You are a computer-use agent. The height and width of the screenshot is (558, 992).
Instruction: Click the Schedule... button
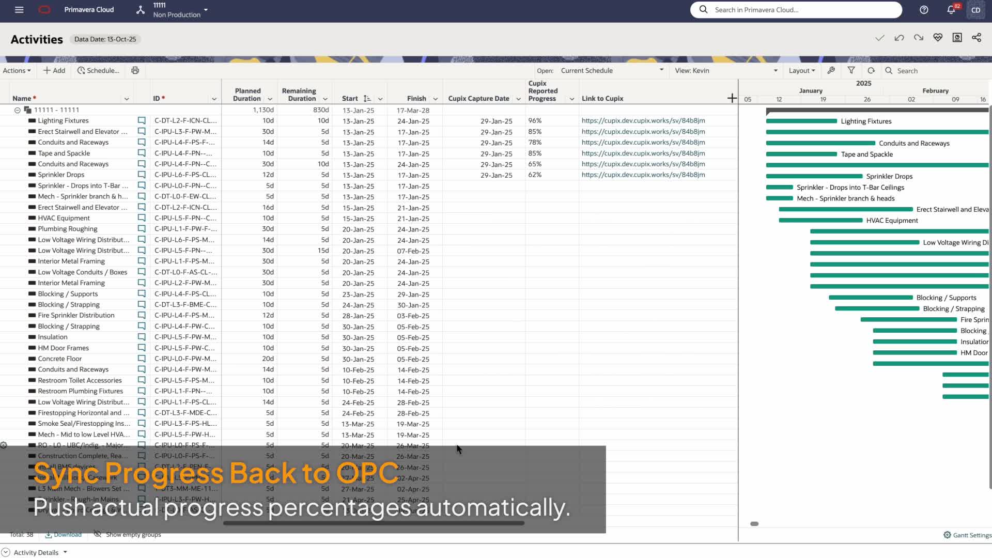point(98,71)
